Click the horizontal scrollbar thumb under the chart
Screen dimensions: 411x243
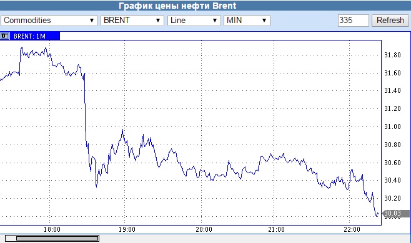tap(57, 238)
